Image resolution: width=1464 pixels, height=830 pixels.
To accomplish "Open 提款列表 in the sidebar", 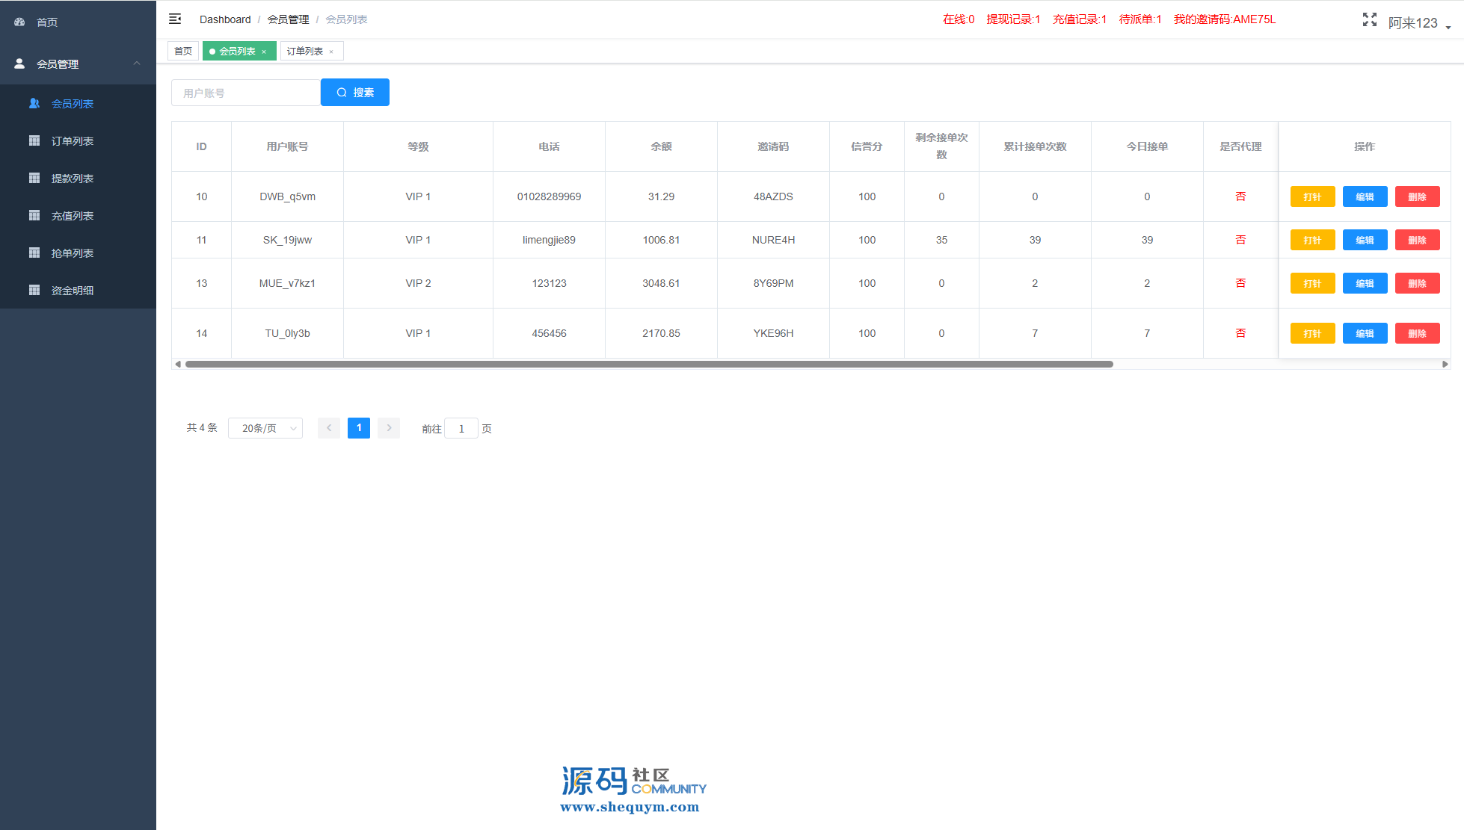I will coord(72,179).
